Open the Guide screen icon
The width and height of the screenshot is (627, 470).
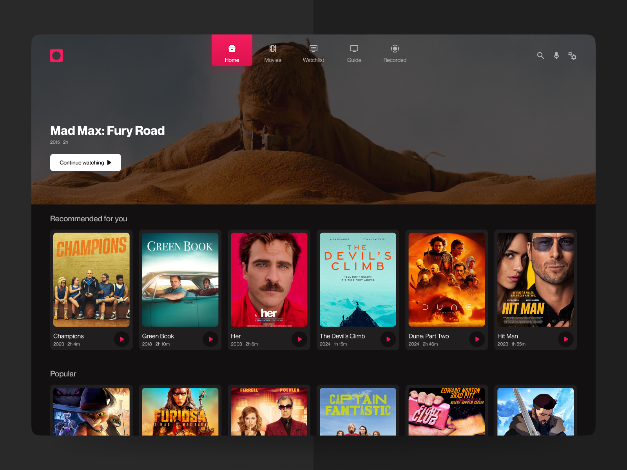[x=354, y=49]
